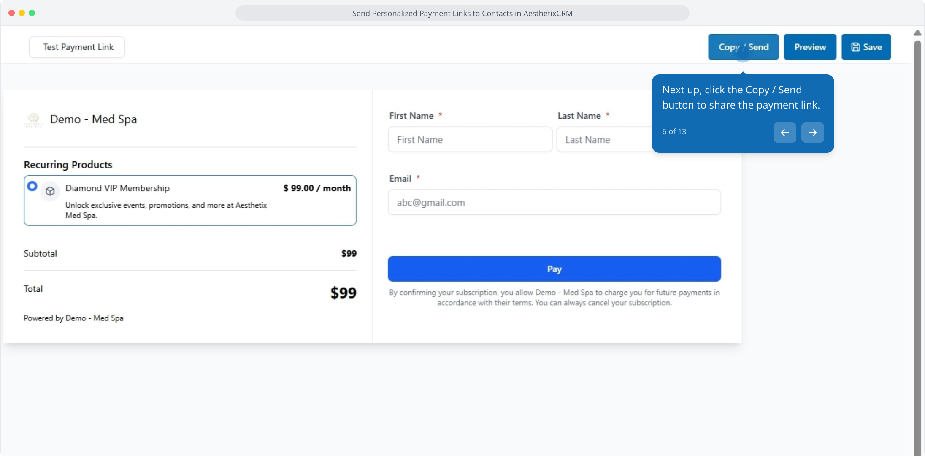Click the green macOS fullscreen button
Screen dimensions: 925x456
point(32,13)
